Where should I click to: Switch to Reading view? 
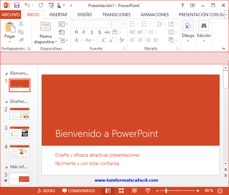point(134,191)
